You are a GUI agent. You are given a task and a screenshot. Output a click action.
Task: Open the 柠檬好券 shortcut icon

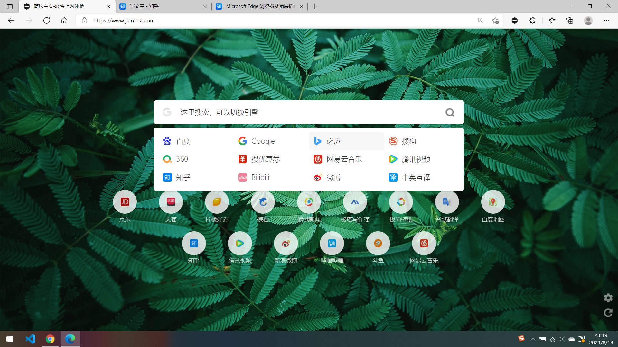(217, 202)
